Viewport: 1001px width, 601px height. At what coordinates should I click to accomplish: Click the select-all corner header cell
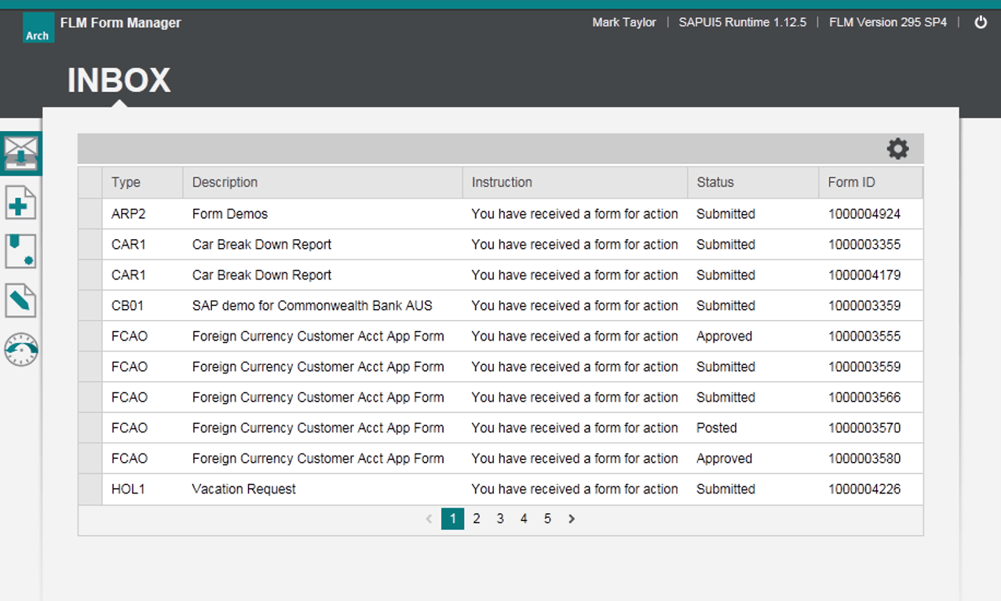tap(90, 182)
